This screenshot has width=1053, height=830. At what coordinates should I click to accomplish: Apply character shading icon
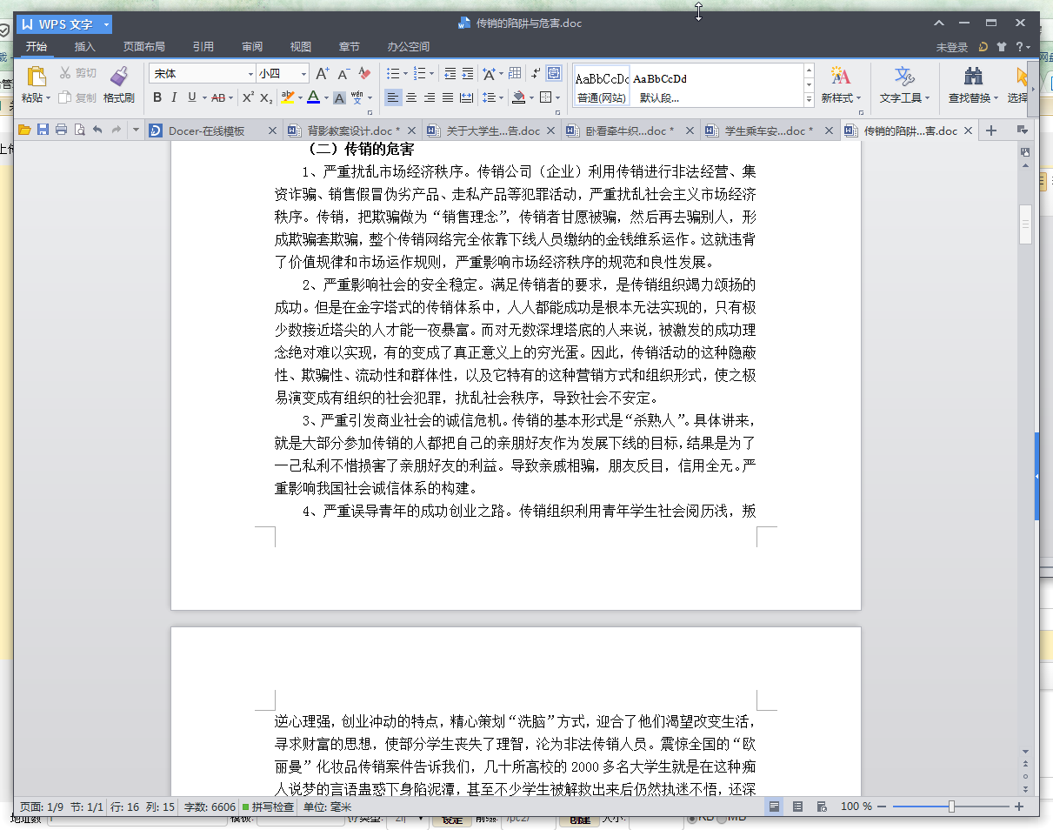[339, 97]
